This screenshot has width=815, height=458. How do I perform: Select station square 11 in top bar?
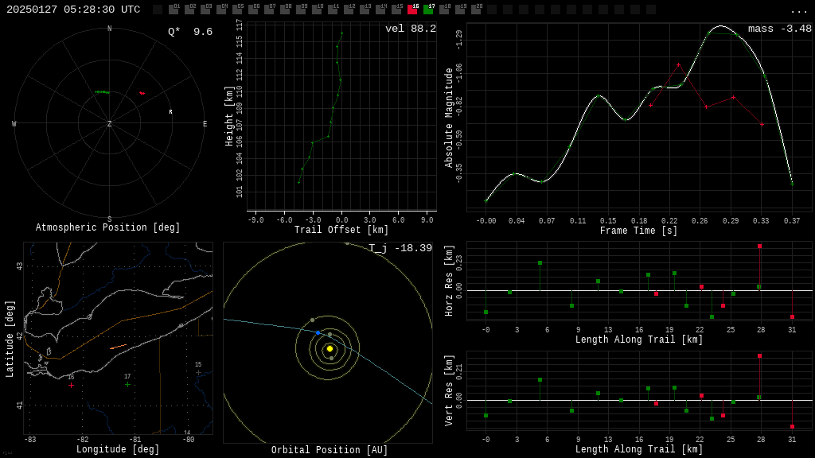coord(333,10)
